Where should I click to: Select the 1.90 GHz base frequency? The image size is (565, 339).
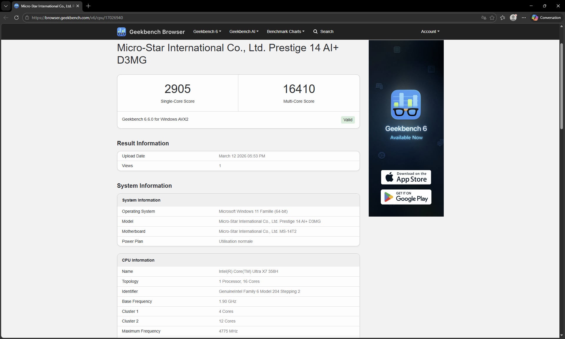(x=227, y=301)
